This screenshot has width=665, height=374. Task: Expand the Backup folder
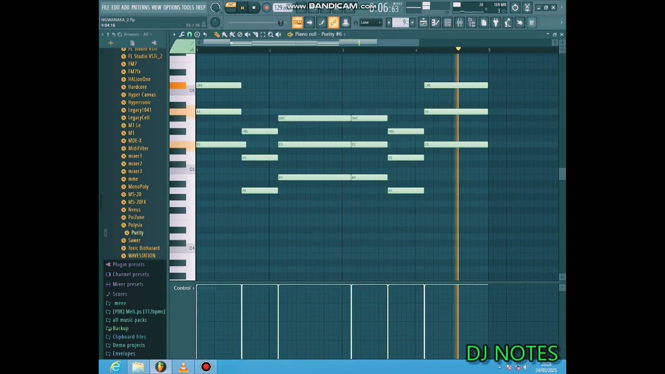pyautogui.click(x=121, y=328)
